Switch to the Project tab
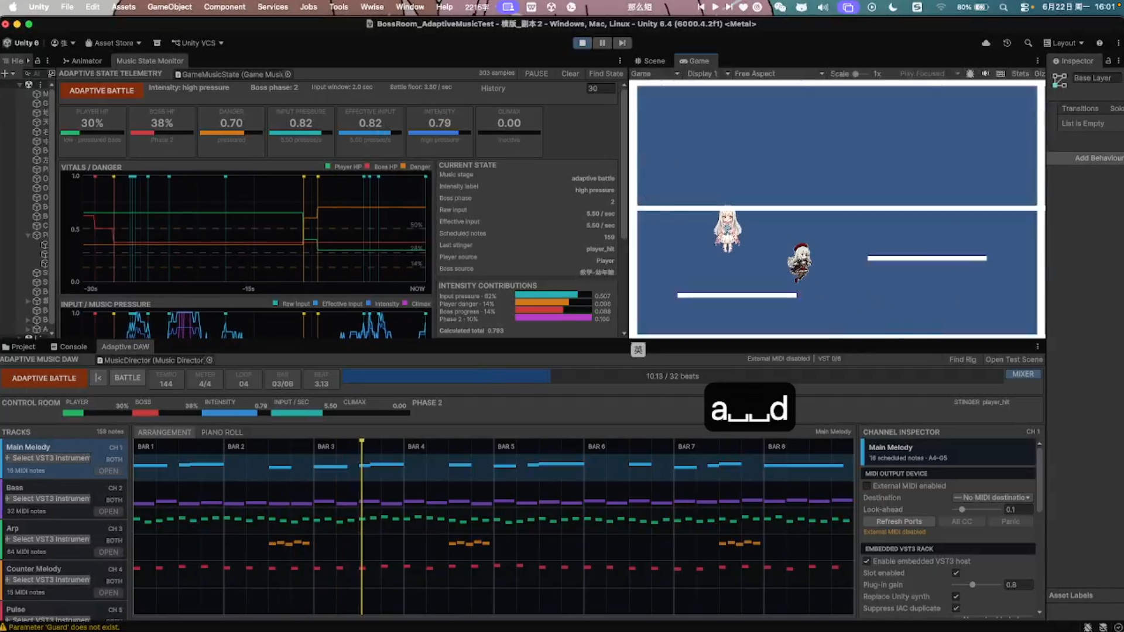 tap(19, 346)
